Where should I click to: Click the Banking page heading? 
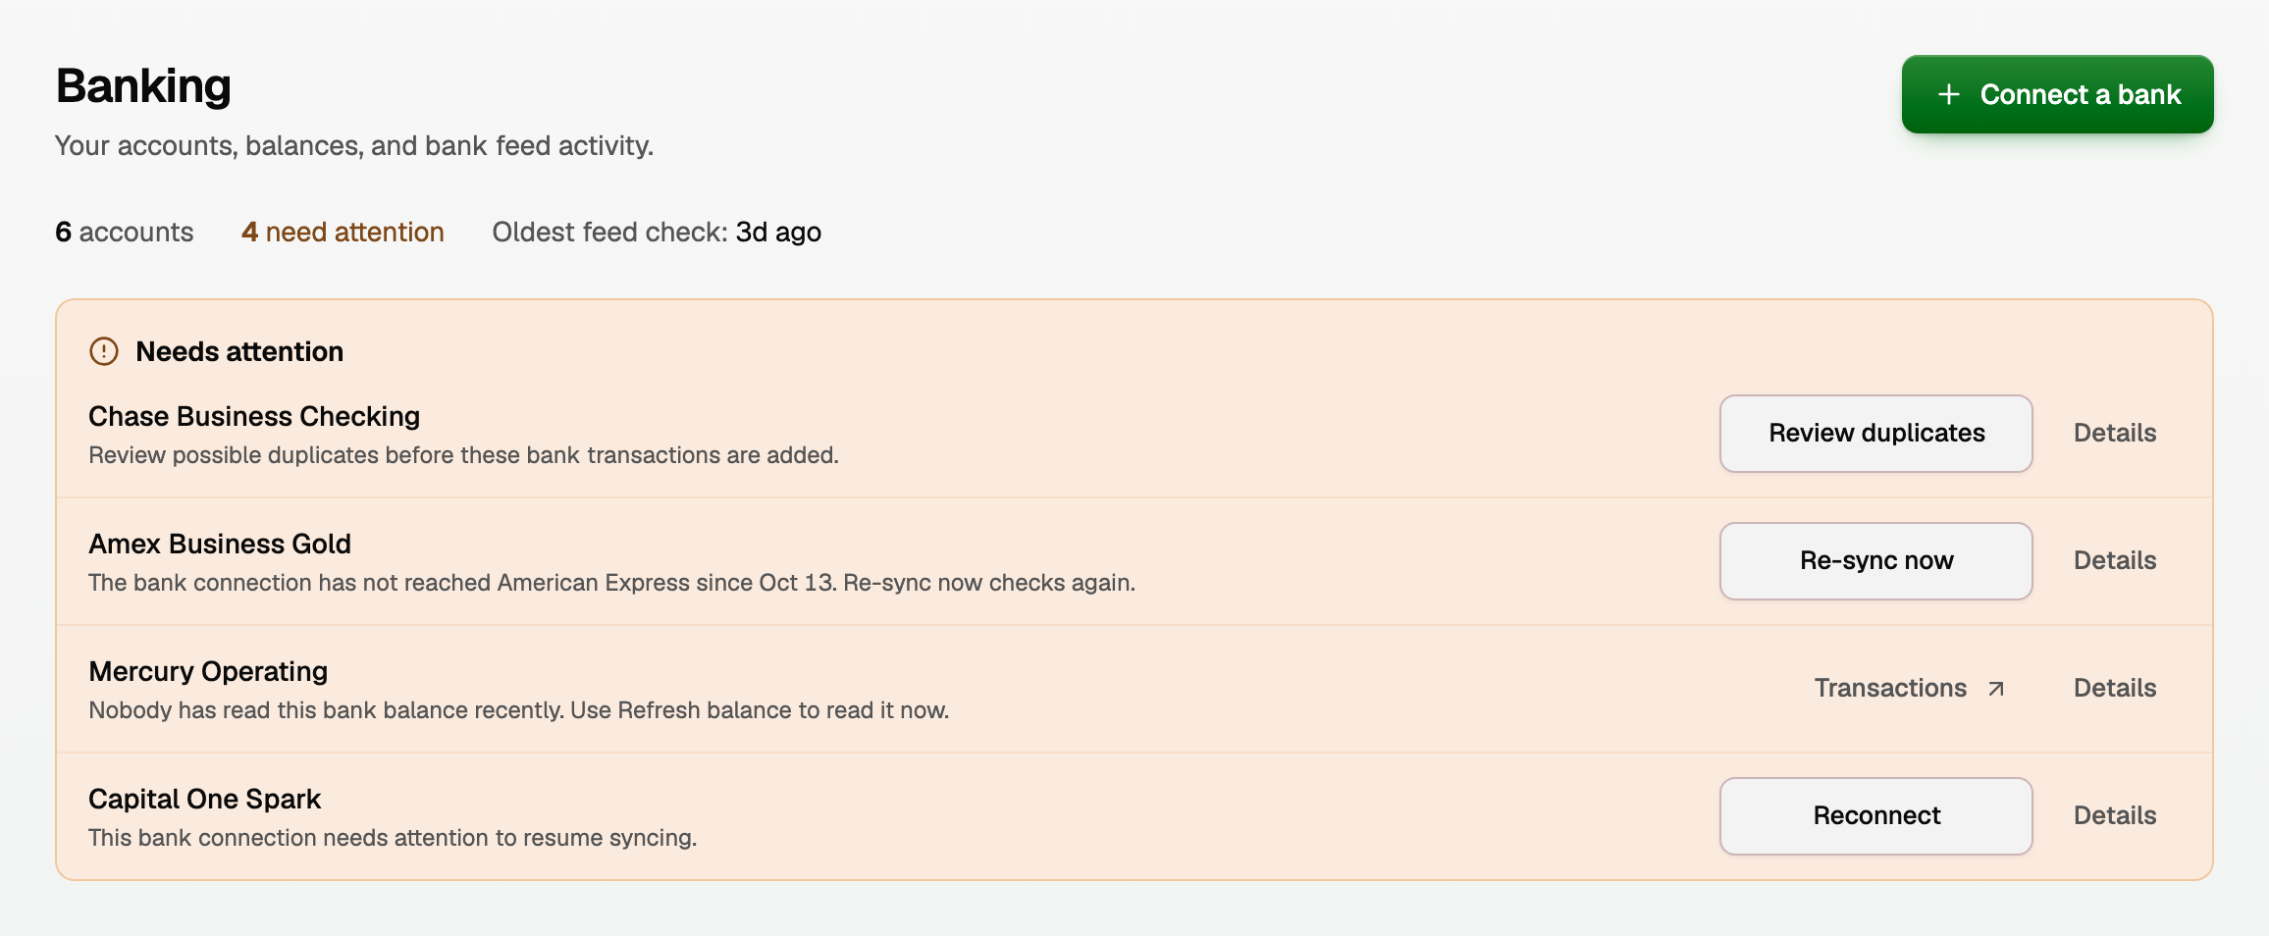tap(143, 86)
